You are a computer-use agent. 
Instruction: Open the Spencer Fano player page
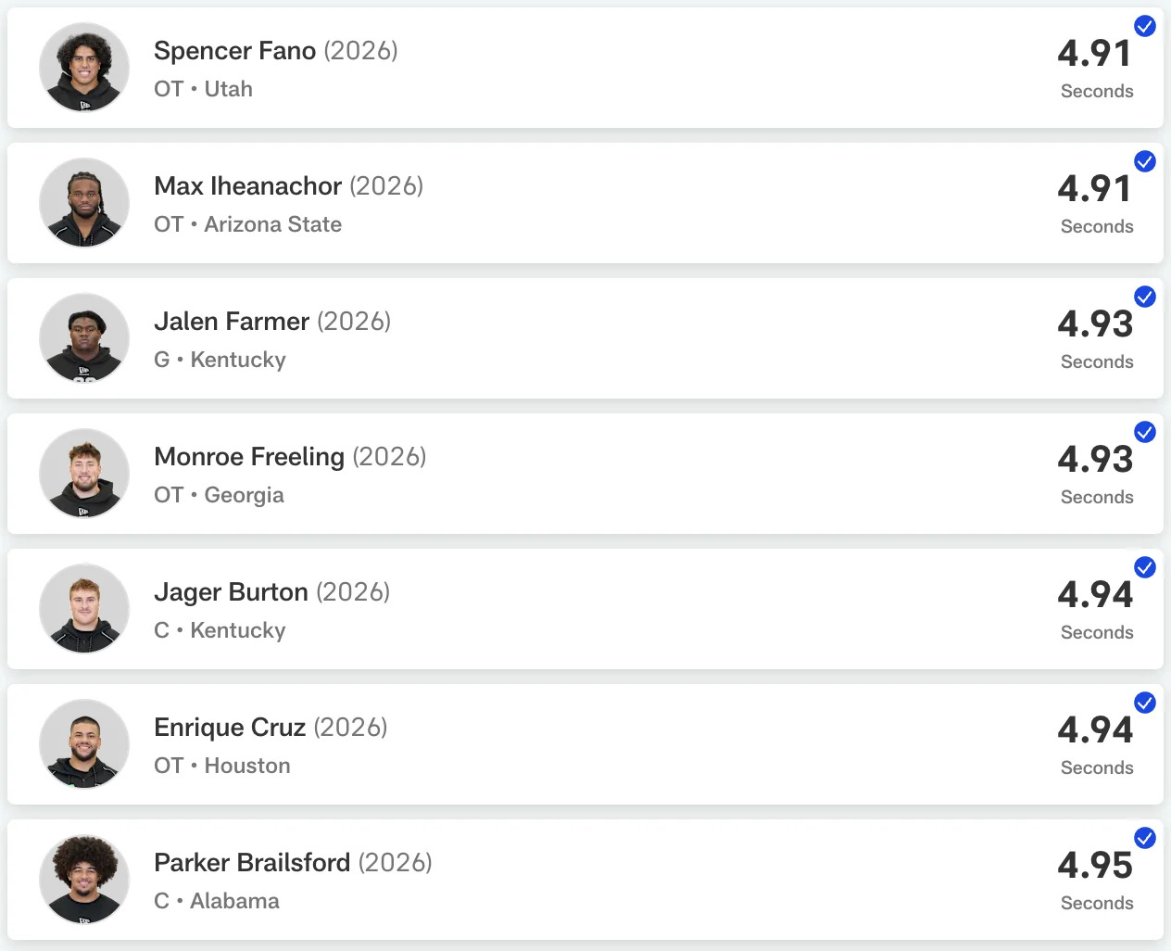[234, 51]
